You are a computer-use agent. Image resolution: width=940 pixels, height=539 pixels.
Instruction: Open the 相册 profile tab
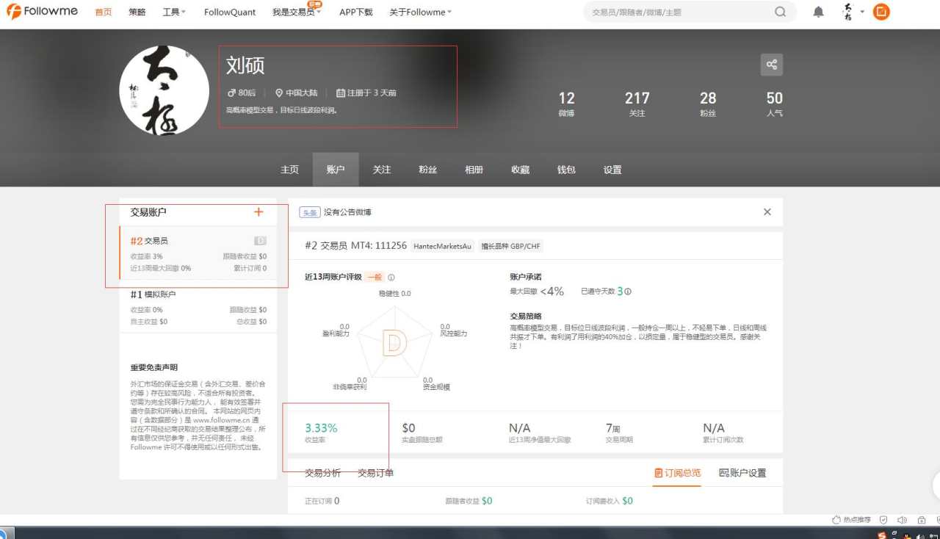[474, 170]
